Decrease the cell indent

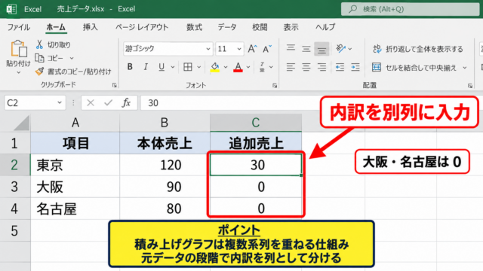tap(340, 67)
